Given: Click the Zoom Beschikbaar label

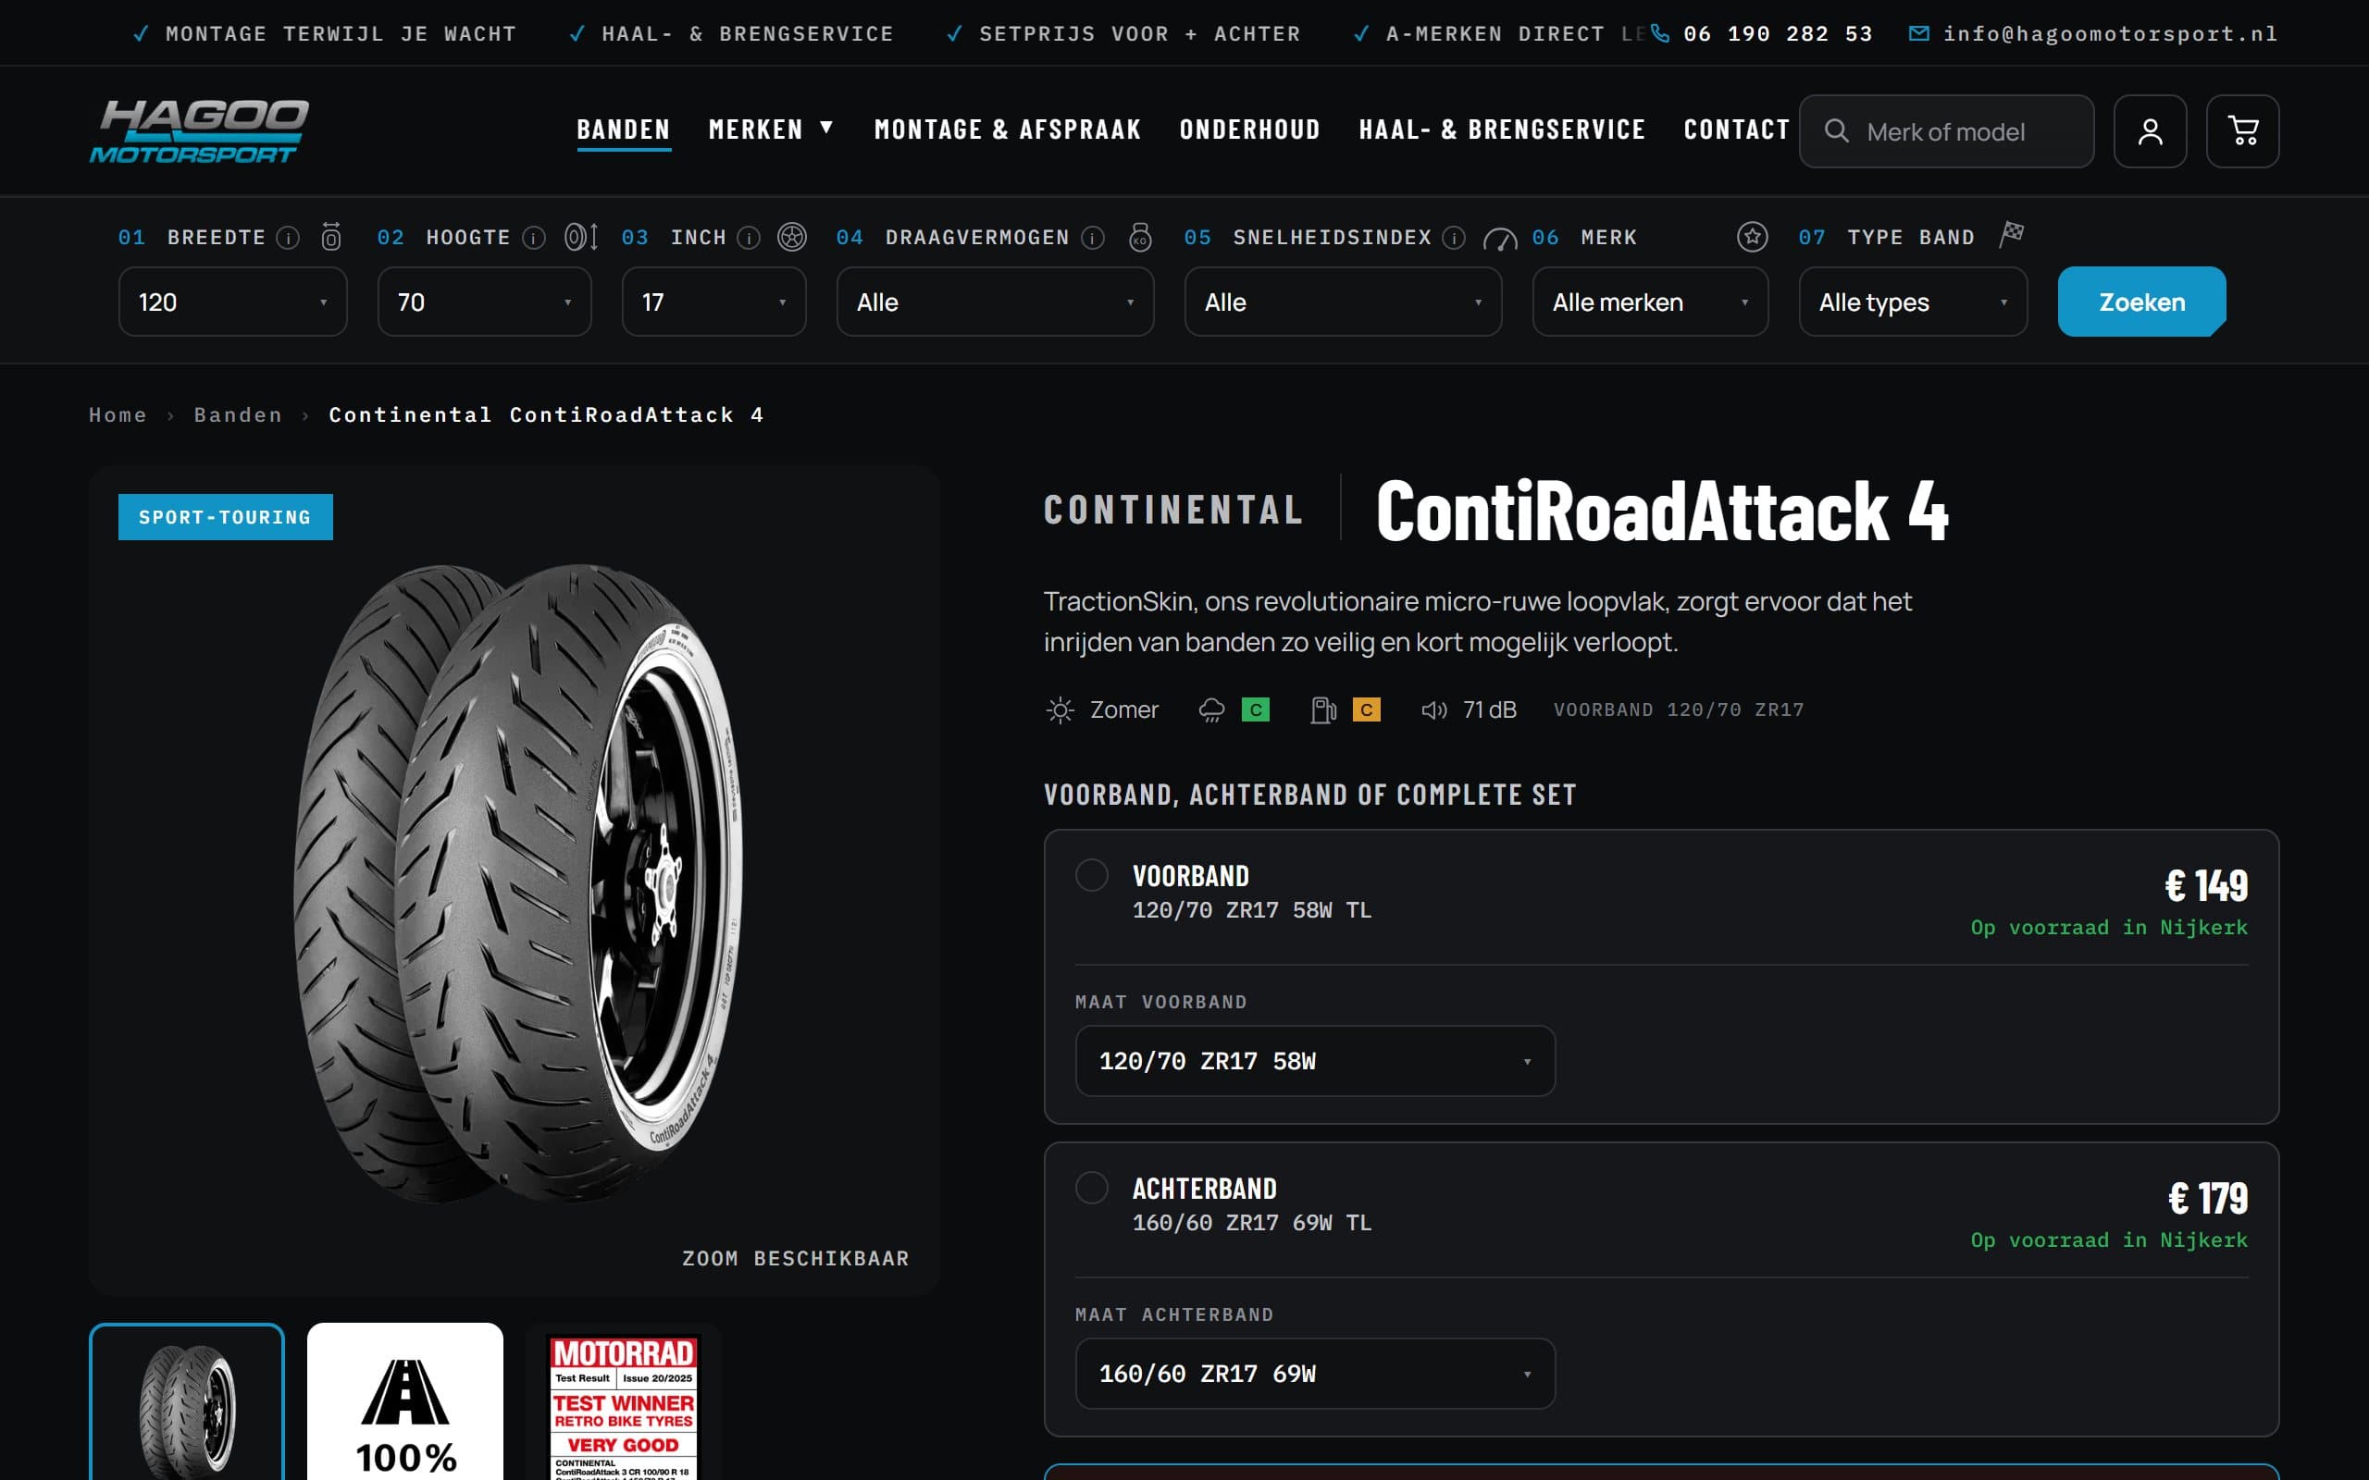Looking at the screenshot, I should pos(795,1258).
